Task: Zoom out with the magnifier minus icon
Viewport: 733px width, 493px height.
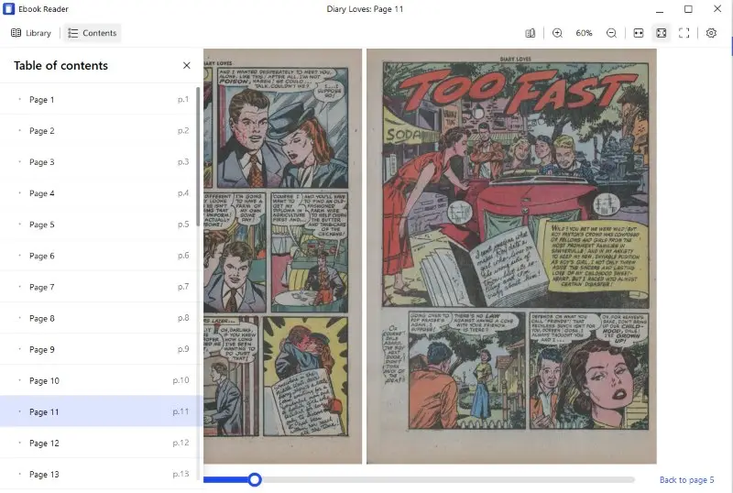Action: (x=611, y=33)
